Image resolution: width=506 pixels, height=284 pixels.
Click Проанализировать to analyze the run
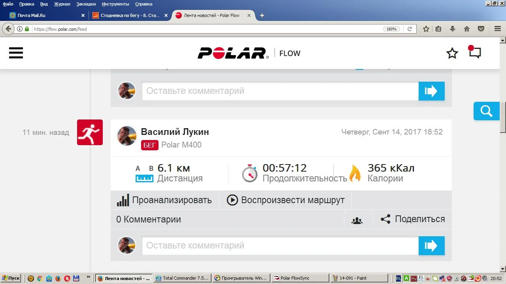164,200
